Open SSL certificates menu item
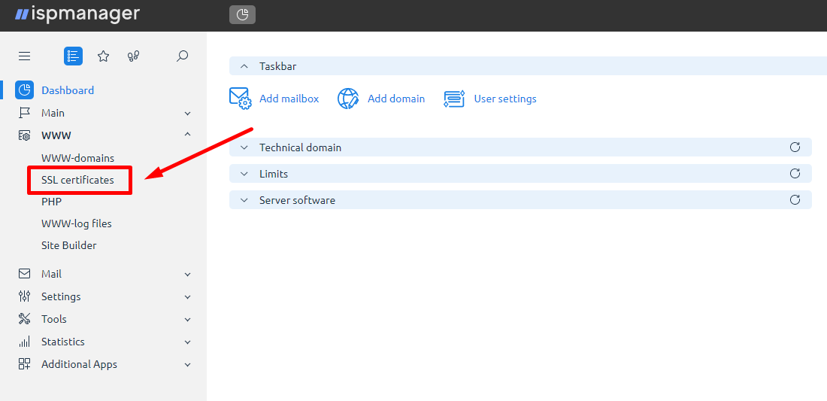 tap(77, 180)
